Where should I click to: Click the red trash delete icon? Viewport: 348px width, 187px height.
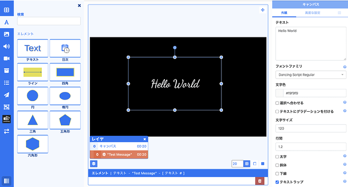pyautogui.click(x=260, y=181)
